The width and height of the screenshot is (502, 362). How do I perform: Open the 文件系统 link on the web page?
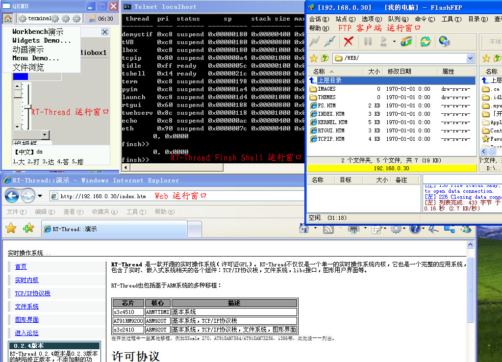[26, 307]
